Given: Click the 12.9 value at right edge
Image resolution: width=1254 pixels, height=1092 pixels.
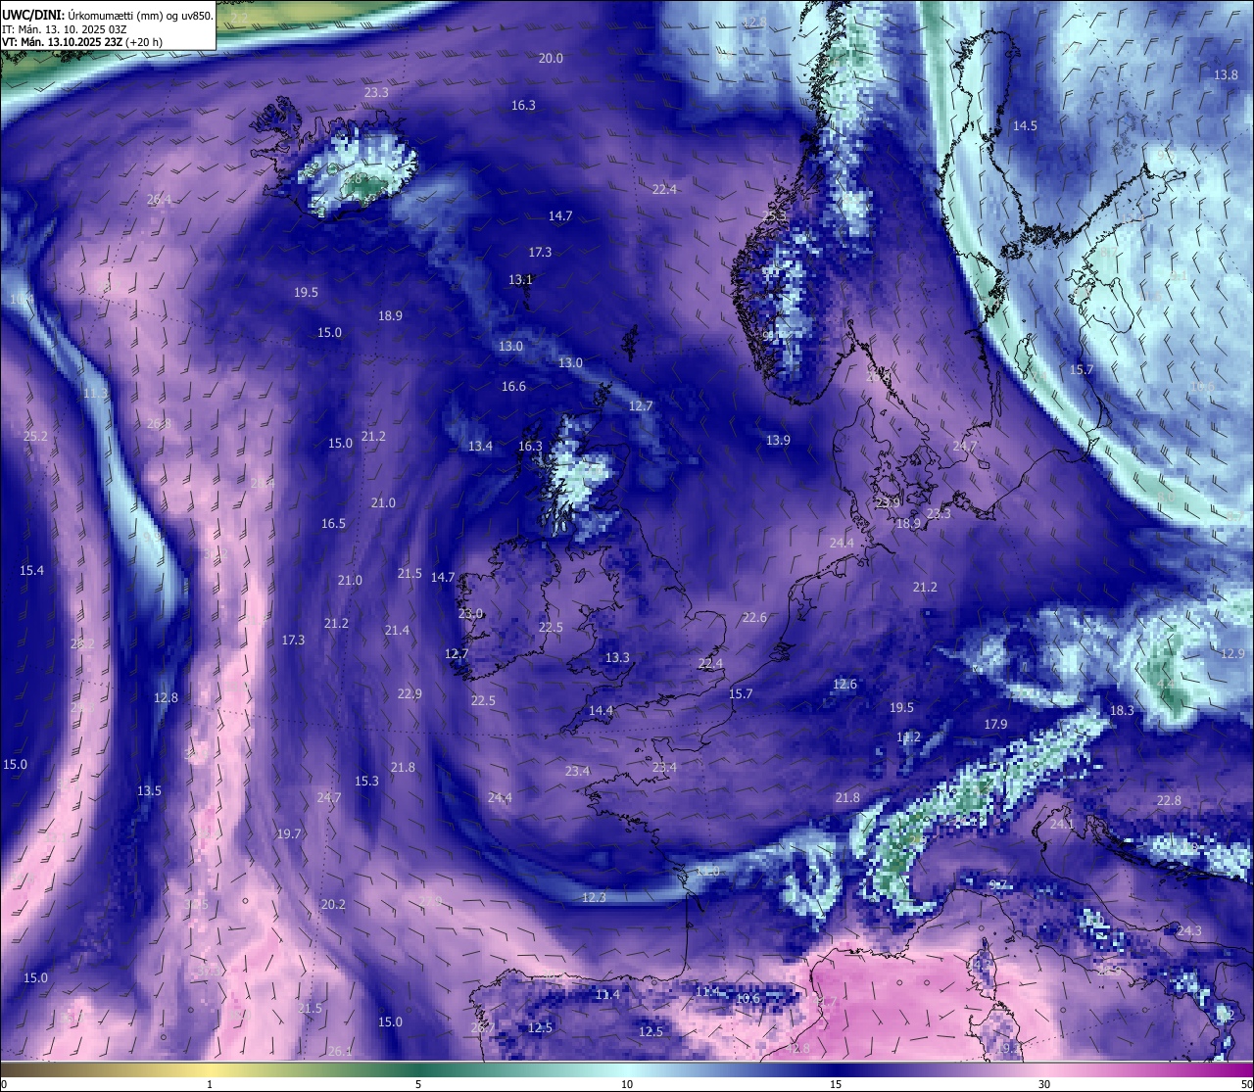Looking at the screenshot, I should pyautogui.click(x=1232, y=653).
